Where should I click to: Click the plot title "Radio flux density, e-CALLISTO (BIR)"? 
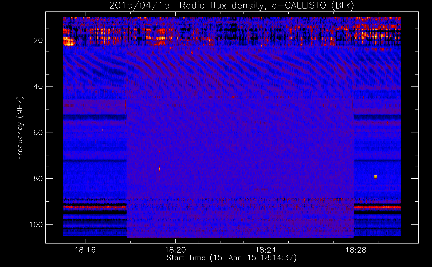[x=267, y=6]
